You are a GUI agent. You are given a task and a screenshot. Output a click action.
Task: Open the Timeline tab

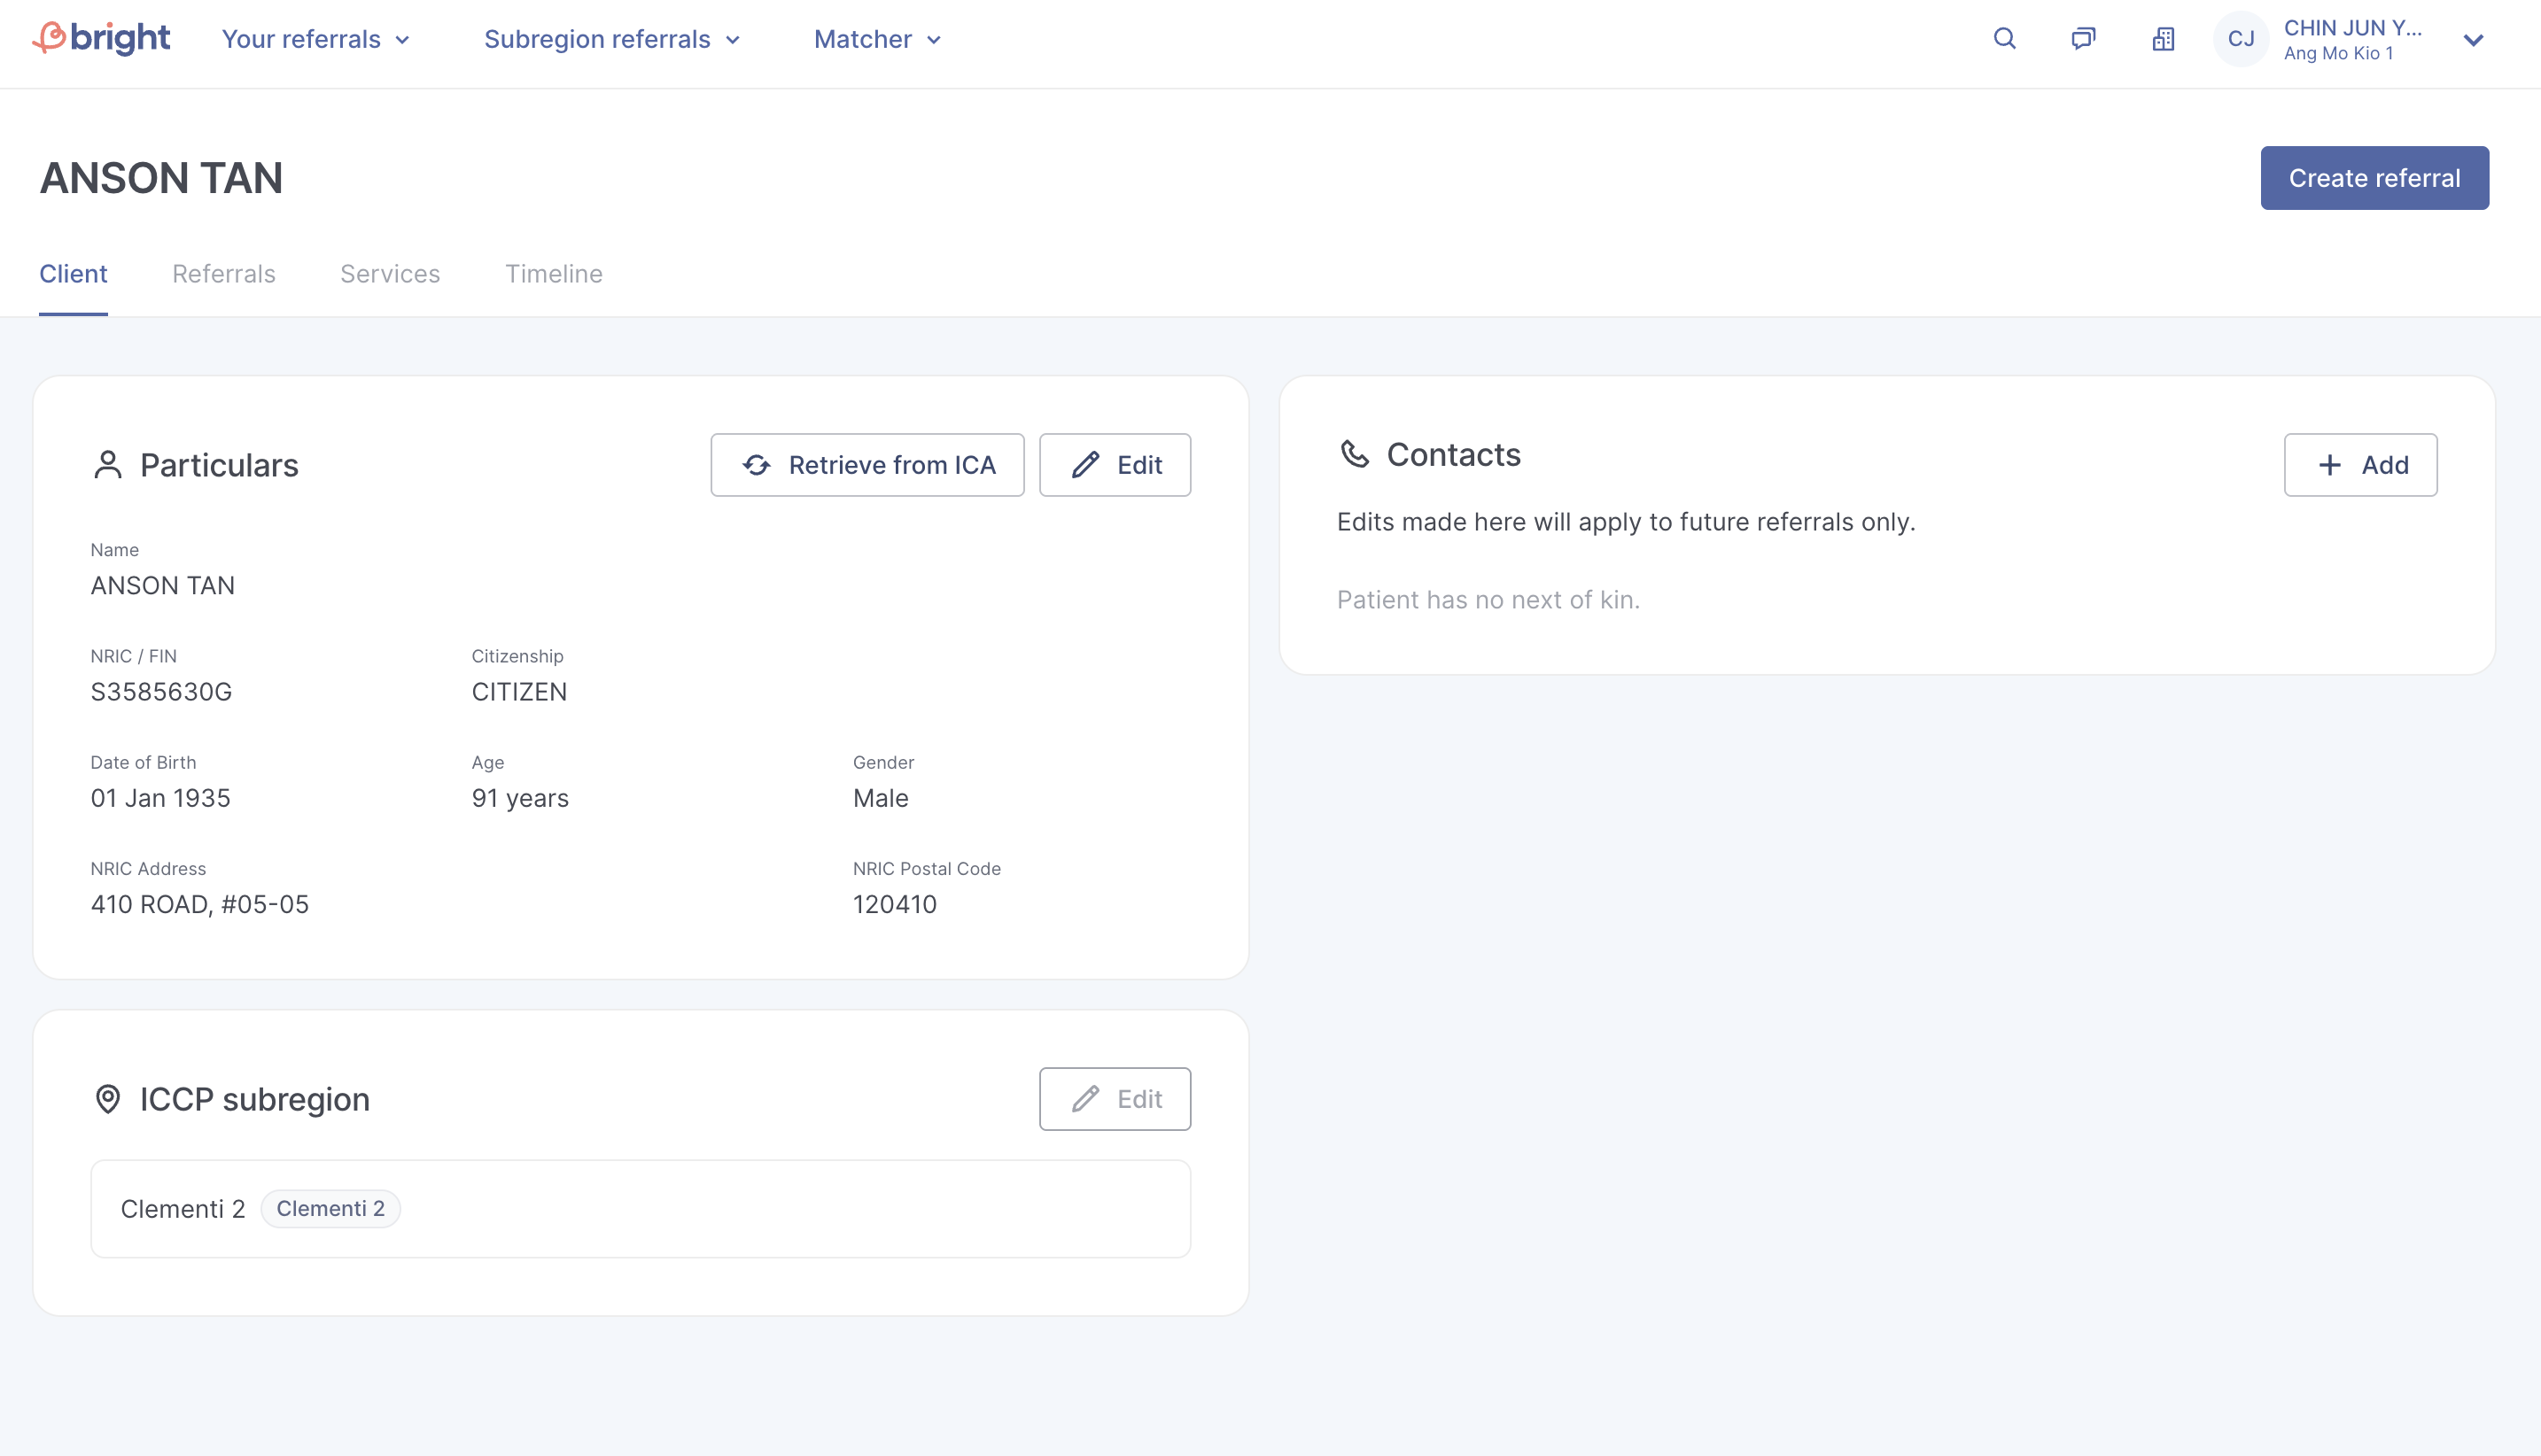pyautogui.click(x=555, y=274)
